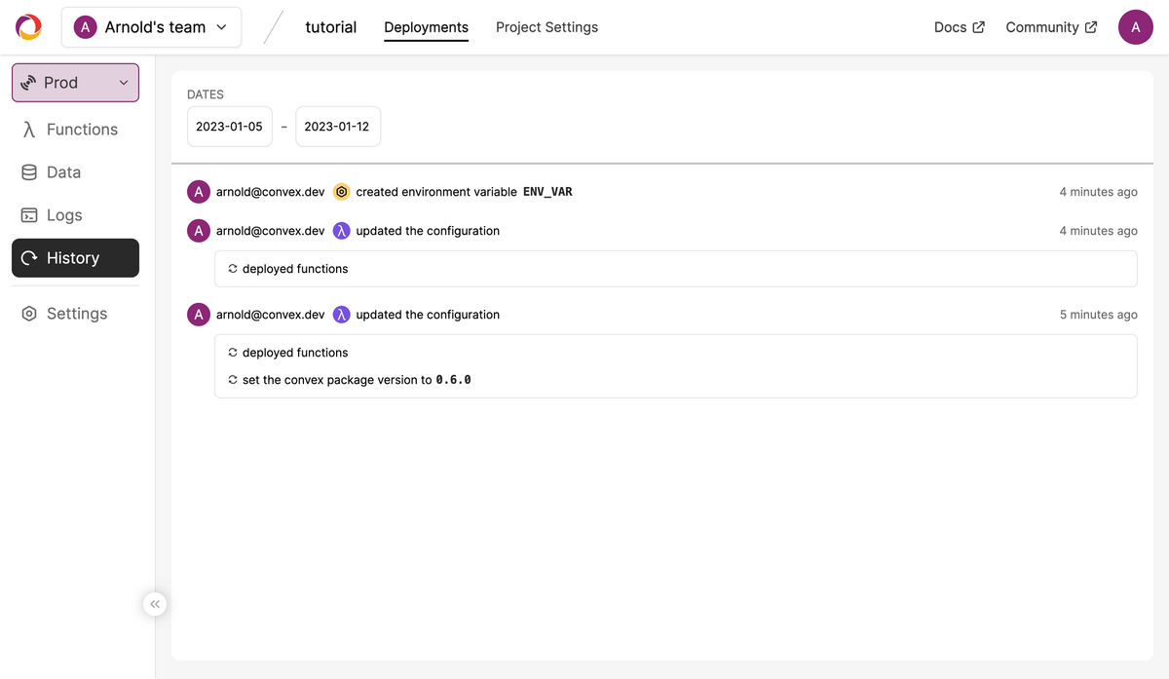
Task: Click the start date field showing 2023-01-05
Action: point(230,126)
